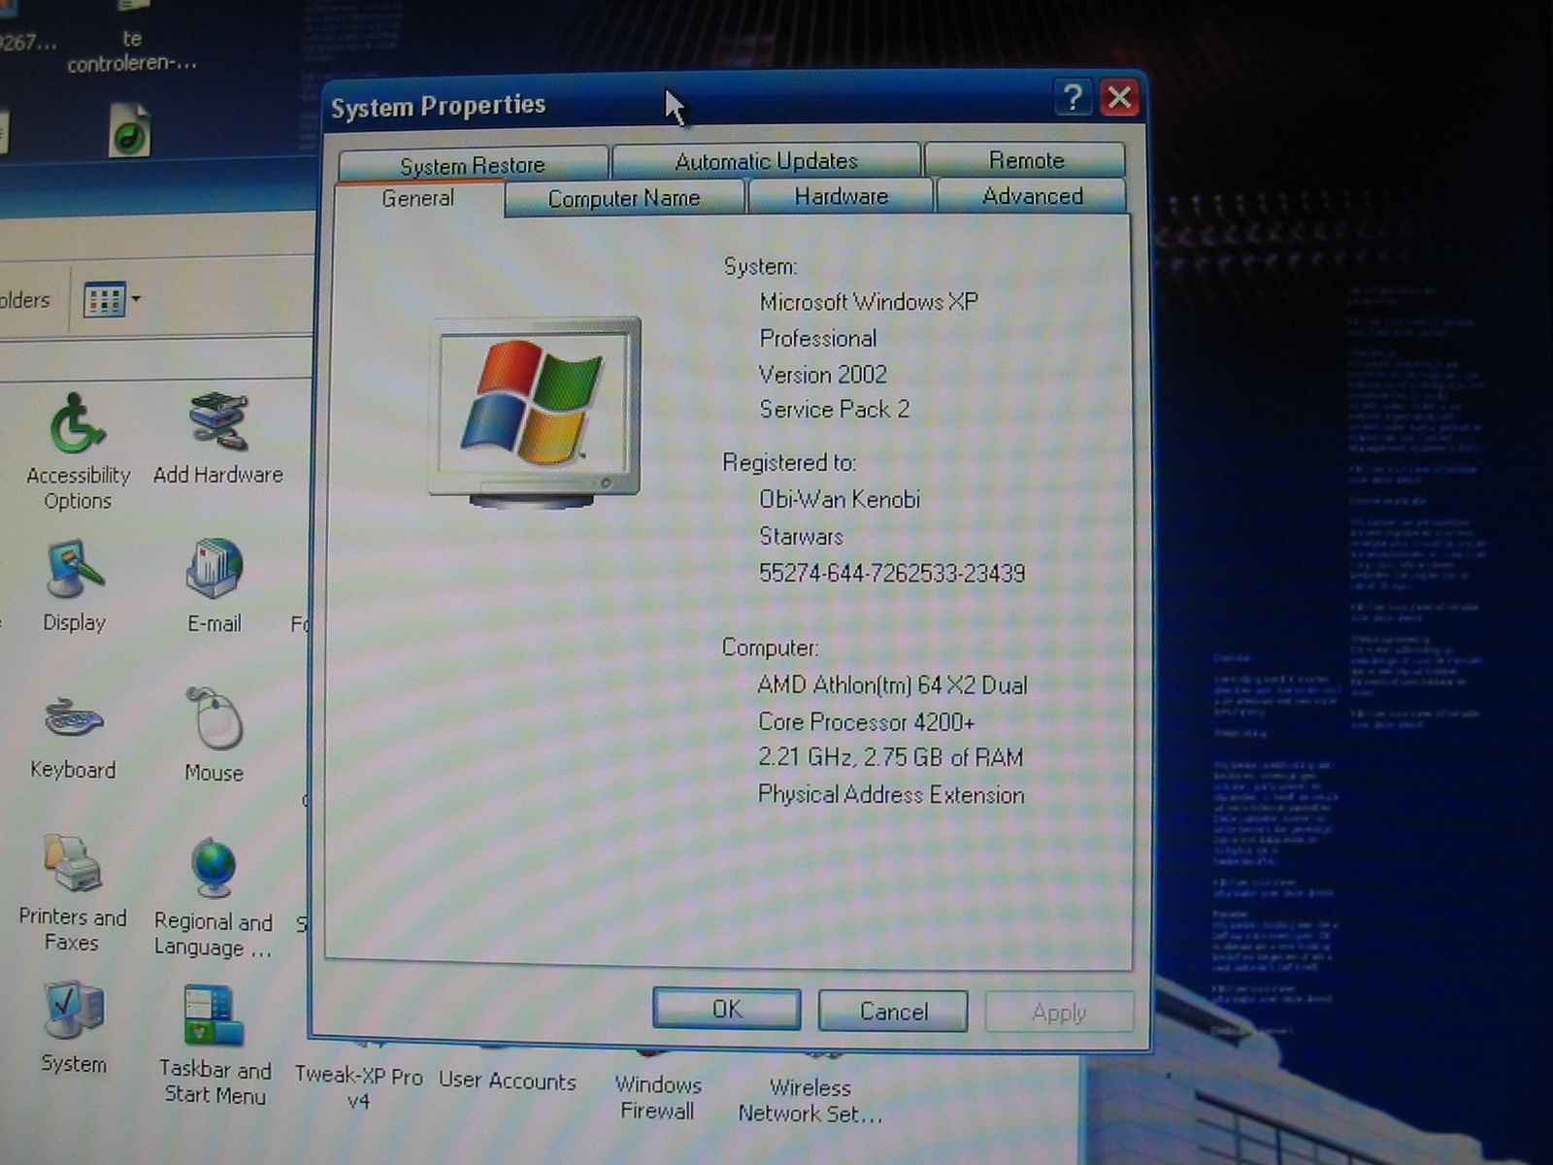Switch to the Hardware tab

tap(841, 196)
